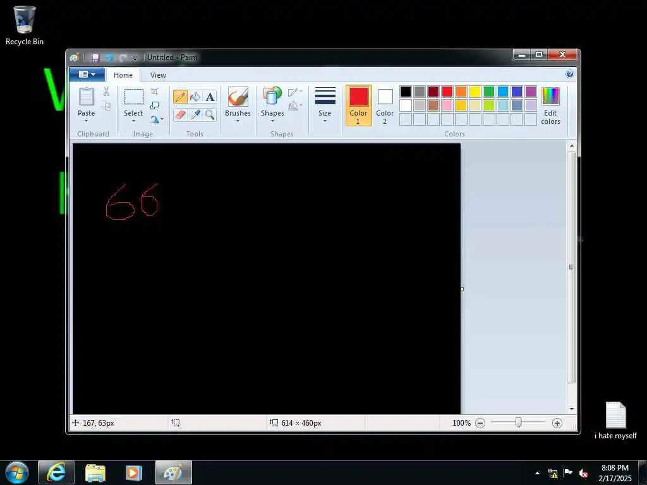Click the Action Center flag tray icon
This screenshot has width=647, height=485.
tap(568, 473)
